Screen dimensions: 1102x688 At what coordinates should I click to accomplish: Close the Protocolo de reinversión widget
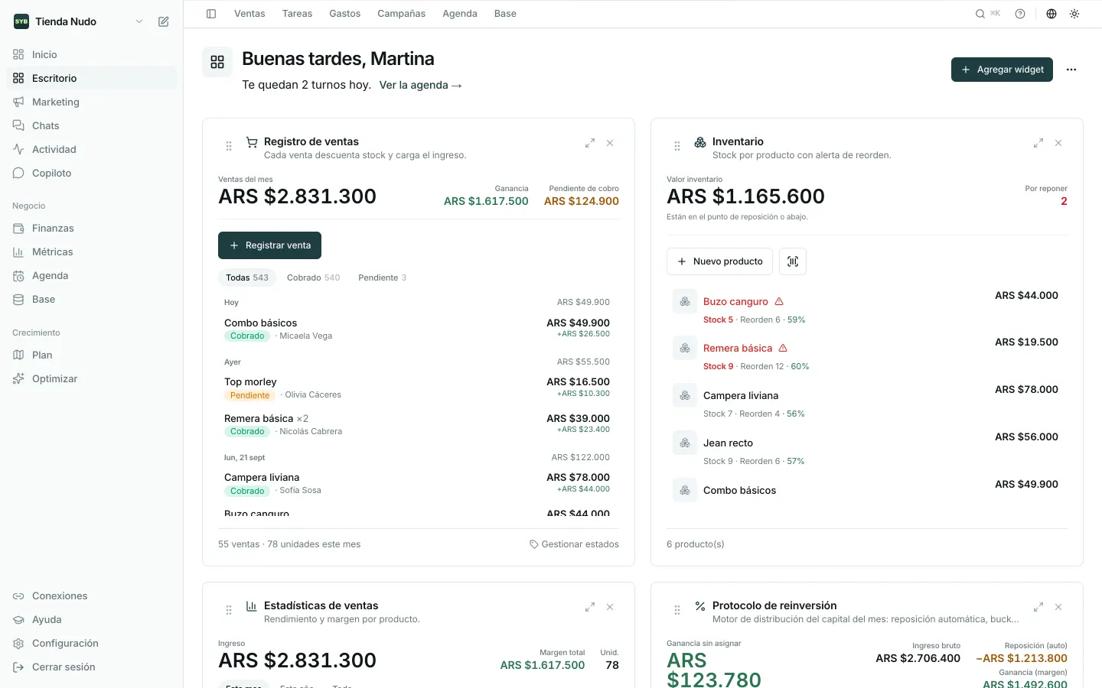point(1058,607)
